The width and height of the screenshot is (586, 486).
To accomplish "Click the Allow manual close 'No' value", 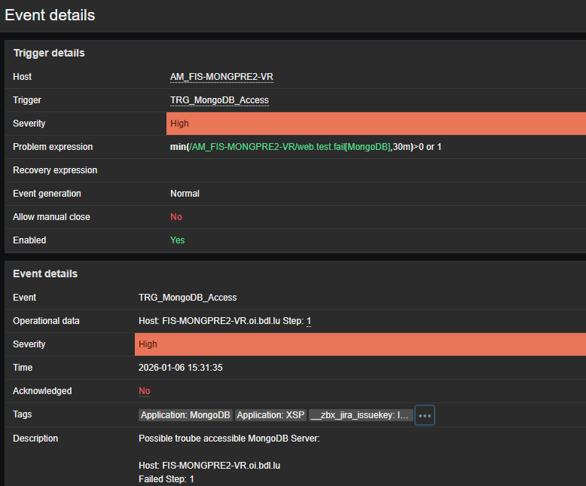I will click(x=176, y=217).
